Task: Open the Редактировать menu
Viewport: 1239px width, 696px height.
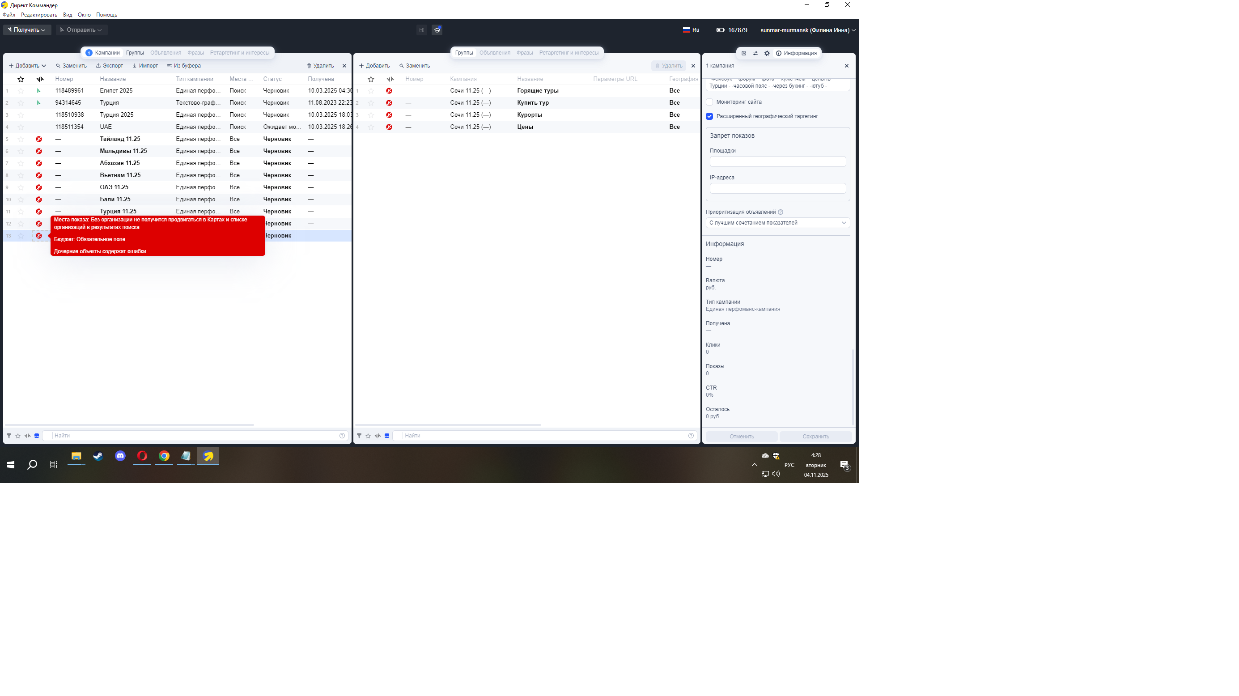Action: 39,15
